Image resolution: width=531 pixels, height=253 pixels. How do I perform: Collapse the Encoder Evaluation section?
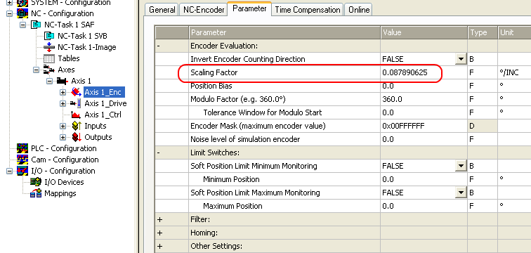pos(159,46)
